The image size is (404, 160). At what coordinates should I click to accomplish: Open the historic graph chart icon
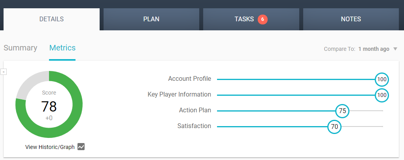pyautogui.click(x=81, y=147)
